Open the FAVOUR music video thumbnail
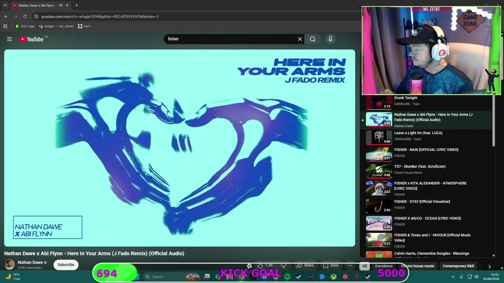 point(379,240)
